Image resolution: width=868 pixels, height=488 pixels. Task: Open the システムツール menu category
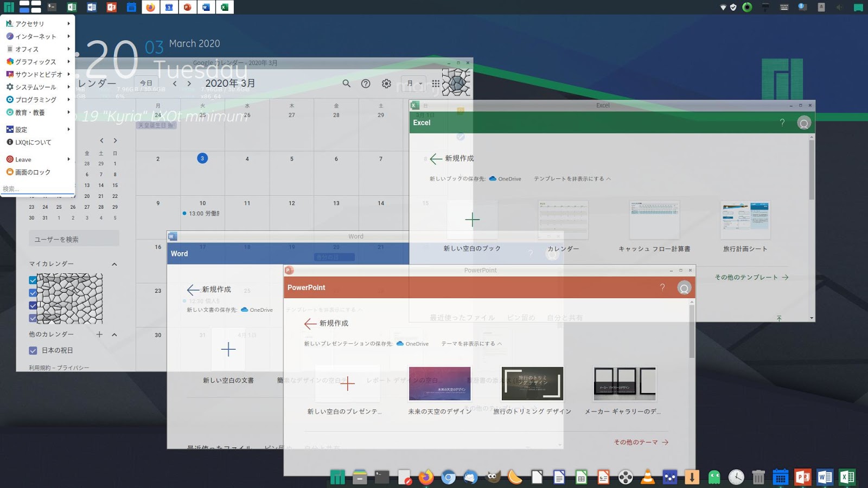click(x=38, y=87)
